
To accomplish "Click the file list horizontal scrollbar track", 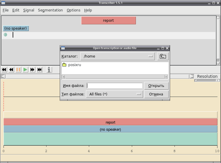I will pyautogui.click(x=115, y=77).
